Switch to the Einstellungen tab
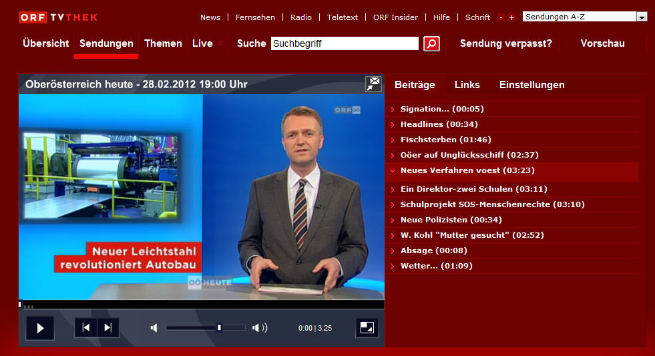This screenshot has width=655, height=356. 531,85
